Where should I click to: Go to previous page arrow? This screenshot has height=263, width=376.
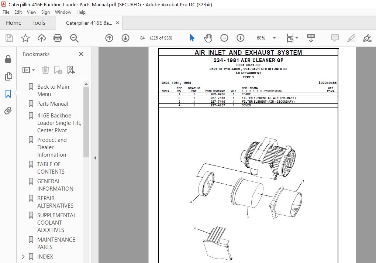pyautogui.click(x=109, y=38)
